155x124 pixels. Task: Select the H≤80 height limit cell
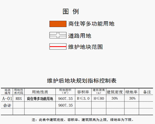click(99, 98)
